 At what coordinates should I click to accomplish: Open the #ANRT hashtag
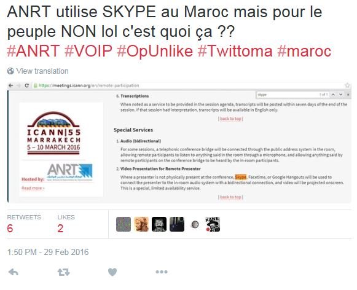click(x=33, y=51)
